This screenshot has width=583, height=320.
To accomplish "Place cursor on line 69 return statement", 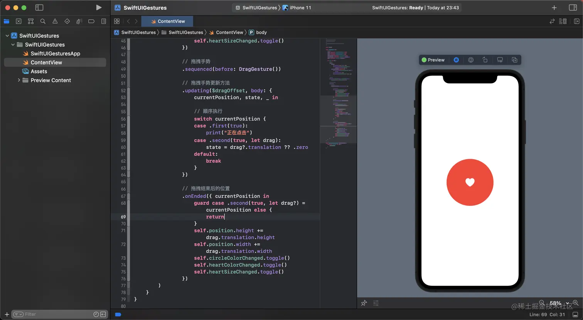I will click(215, 217).
